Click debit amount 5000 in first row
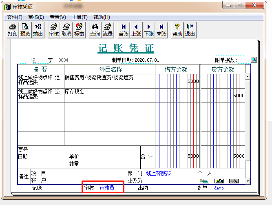Screen dimensions: 272x205 [x=193, y=81]
